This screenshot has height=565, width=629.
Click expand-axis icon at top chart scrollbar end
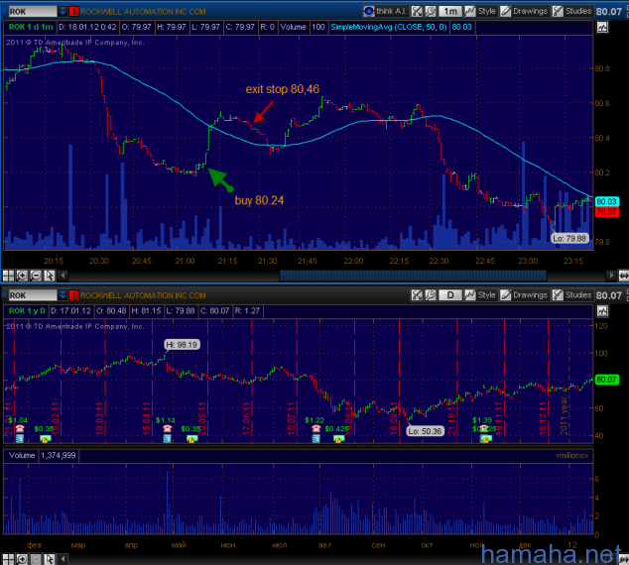[x=623, y=276]
